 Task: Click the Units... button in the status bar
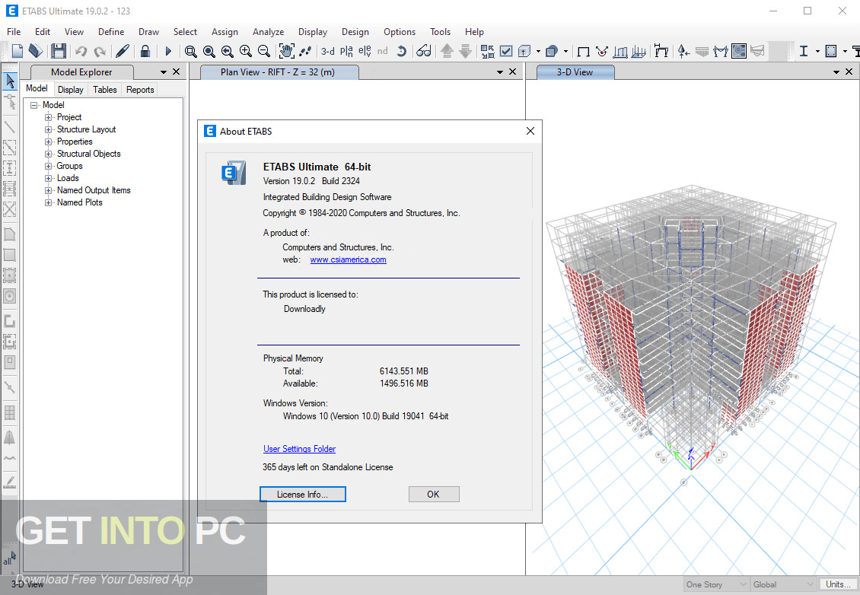point(838,584)
